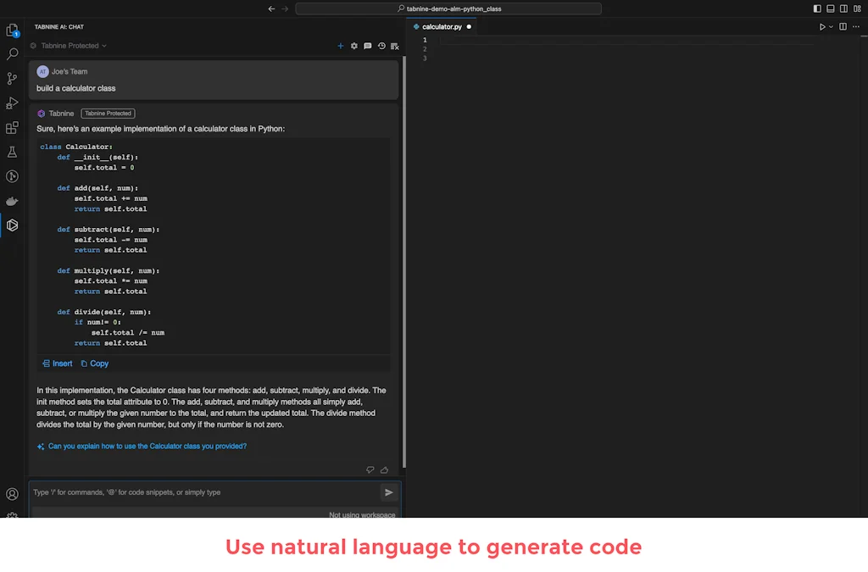Clear the current chat conversation
This screenshot has height=572, width=868.
393,47
